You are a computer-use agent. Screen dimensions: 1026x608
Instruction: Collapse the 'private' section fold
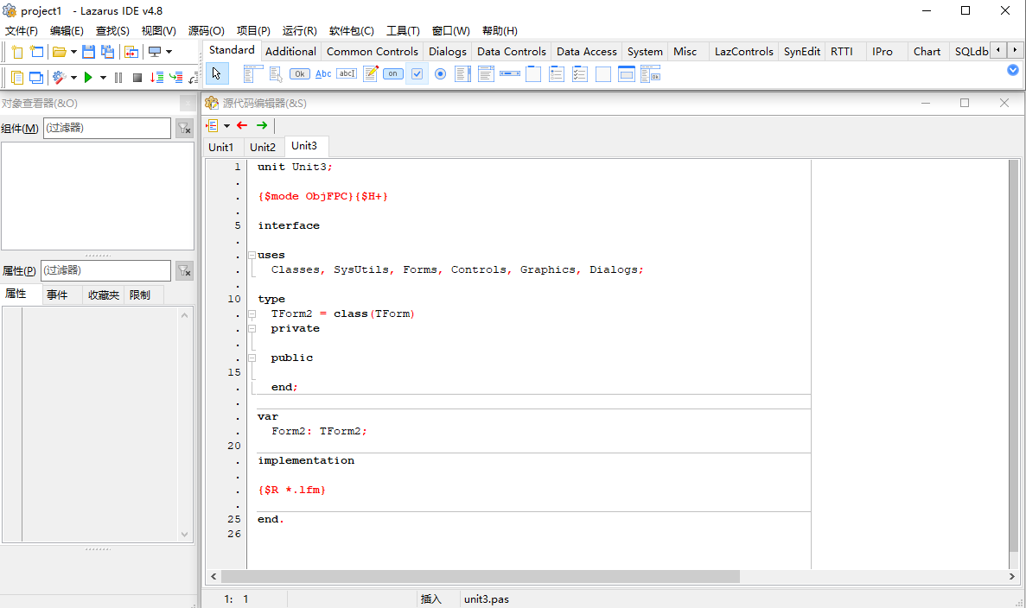pyautogui.click(x=252, y=329)
